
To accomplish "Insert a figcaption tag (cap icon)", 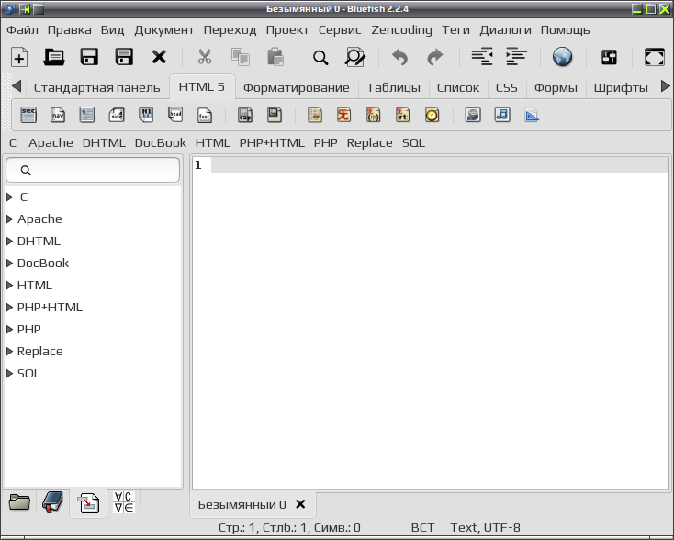I will [245, 115].
